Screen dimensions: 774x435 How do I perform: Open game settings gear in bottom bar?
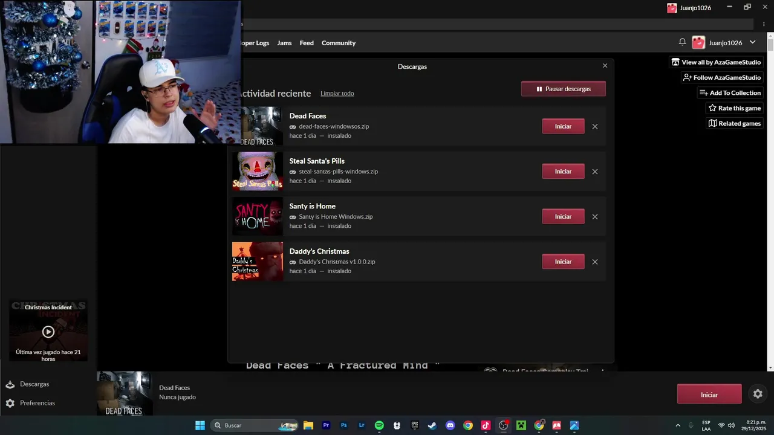758,394
